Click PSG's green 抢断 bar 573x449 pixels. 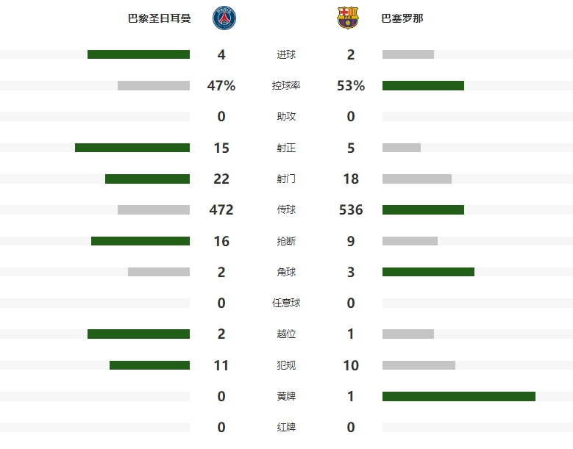pos(140,241)
